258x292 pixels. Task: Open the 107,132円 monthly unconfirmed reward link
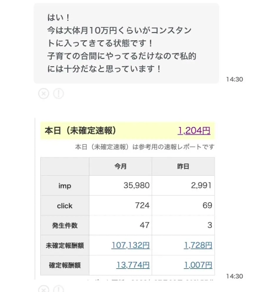click(131, 245)
